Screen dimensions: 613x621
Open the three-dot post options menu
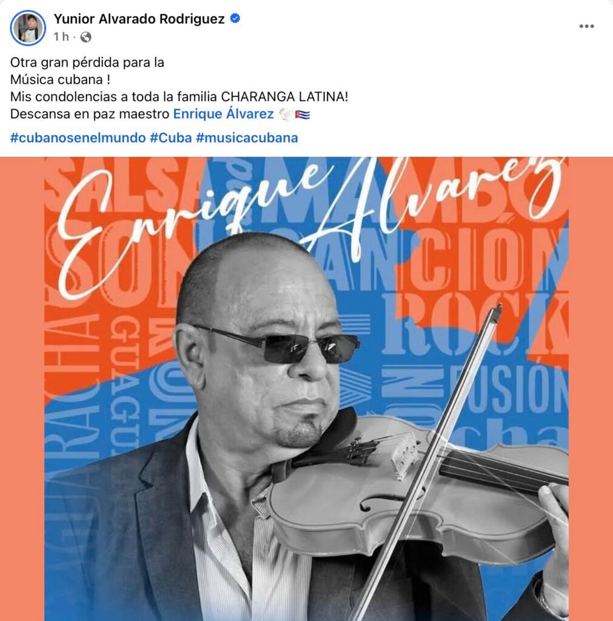coord(586,26)
